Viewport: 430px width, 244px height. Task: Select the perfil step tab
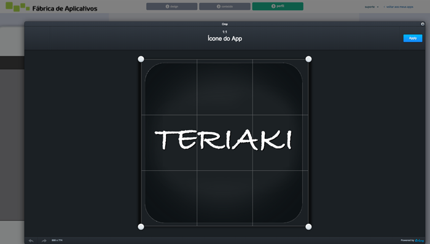278,6
